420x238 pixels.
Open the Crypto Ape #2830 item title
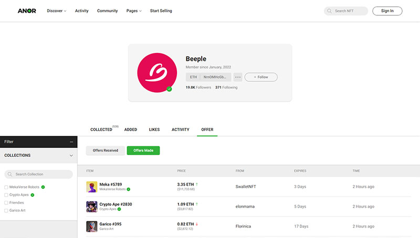115,204
